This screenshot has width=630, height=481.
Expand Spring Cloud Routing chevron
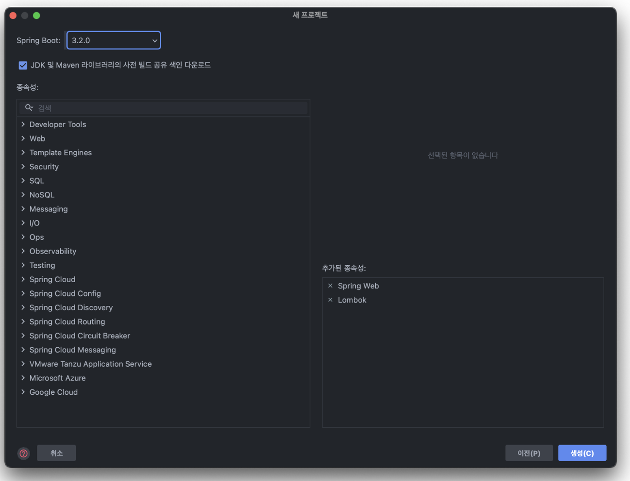[x=23, y=321]
